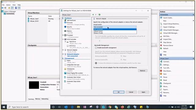
Task: Expand the Processor node
Action: (x=63, y=35)
